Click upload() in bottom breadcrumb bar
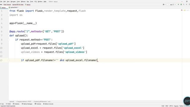The image size is (190, 107). (x=12, y=102)
